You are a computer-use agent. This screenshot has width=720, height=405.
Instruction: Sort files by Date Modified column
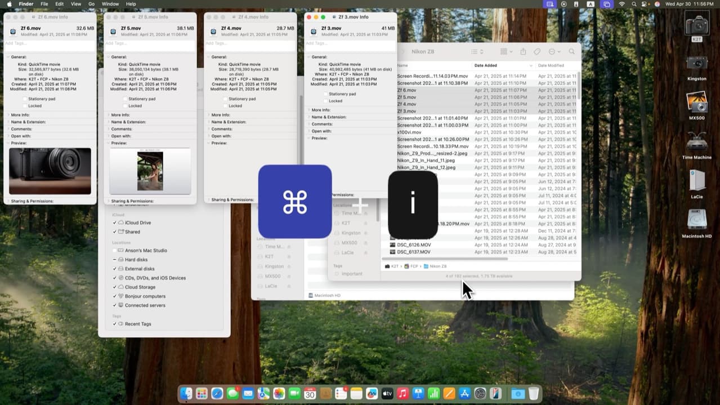tap(556, 65)
